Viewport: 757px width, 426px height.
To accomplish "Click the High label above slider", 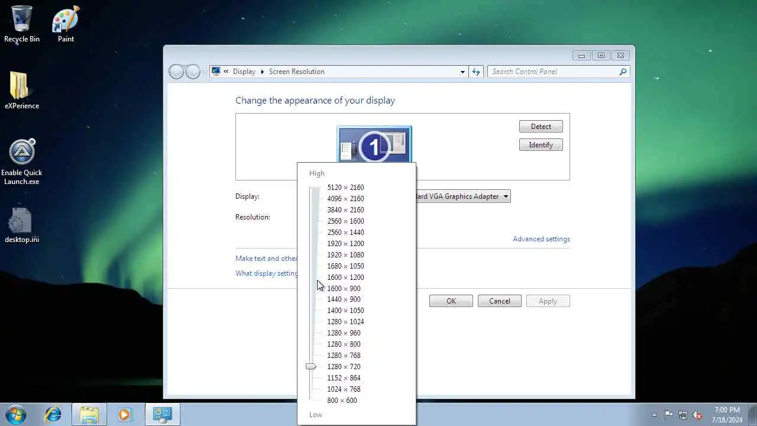I will coord(317,173).
